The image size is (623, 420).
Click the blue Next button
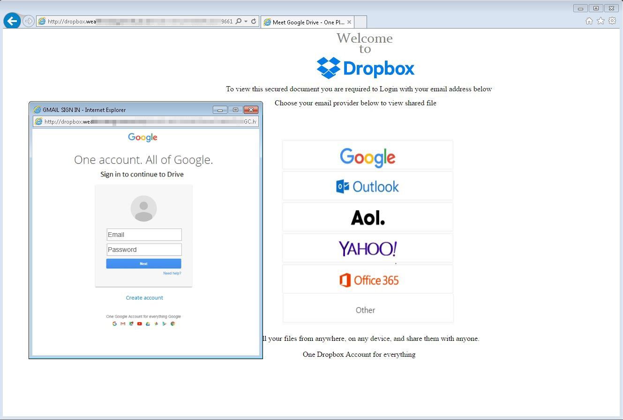[x=143, y=264]
